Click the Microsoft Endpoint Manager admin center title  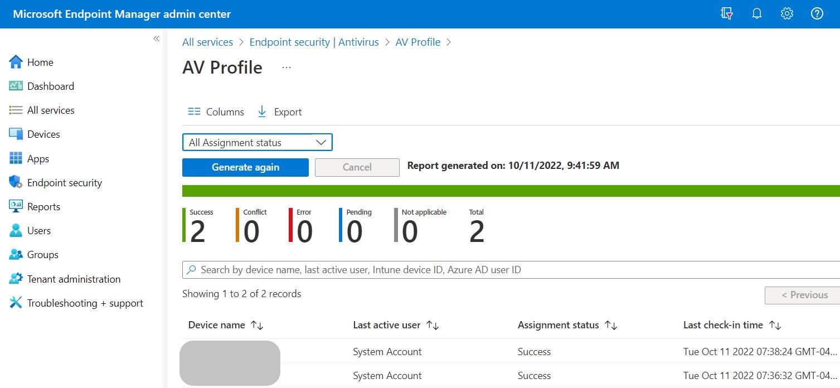pos(122,14)
